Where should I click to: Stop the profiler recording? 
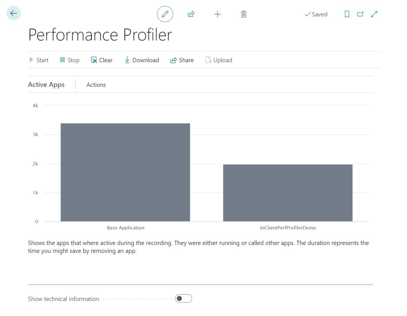click(x=70, y=60)
